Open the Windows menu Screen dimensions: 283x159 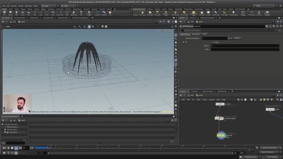click(x=28, y=6)
